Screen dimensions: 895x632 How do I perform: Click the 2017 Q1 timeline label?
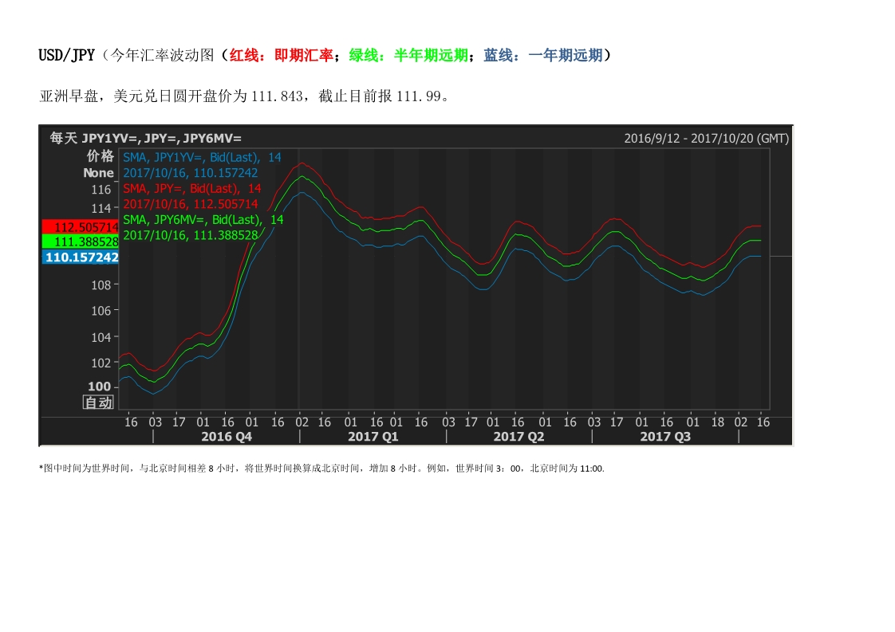coord(373,437)
